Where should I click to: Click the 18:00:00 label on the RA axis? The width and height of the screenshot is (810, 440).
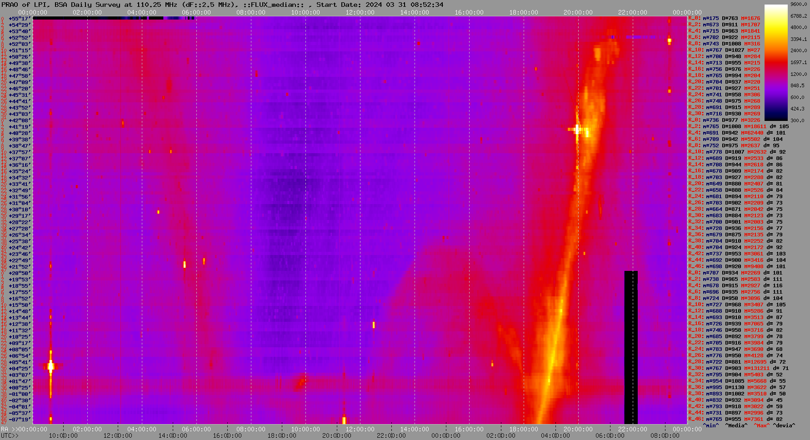(524, 430)
